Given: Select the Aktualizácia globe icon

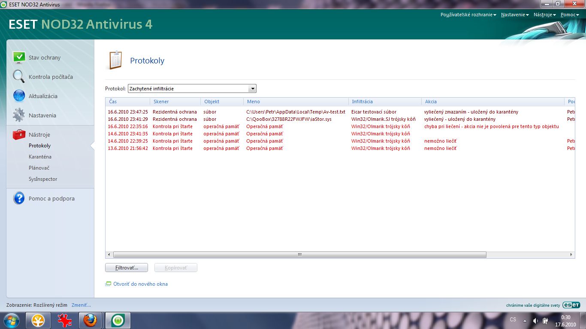Looking at the screenshot, I should [19, 96].
